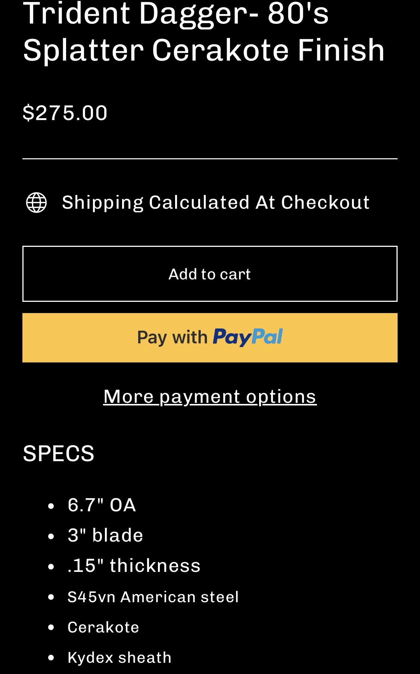Image resolution: width=420 pixels, height=674 pixels.
Task: Click Shipping Calculated At Checkout text
Action: pos(215,202)
